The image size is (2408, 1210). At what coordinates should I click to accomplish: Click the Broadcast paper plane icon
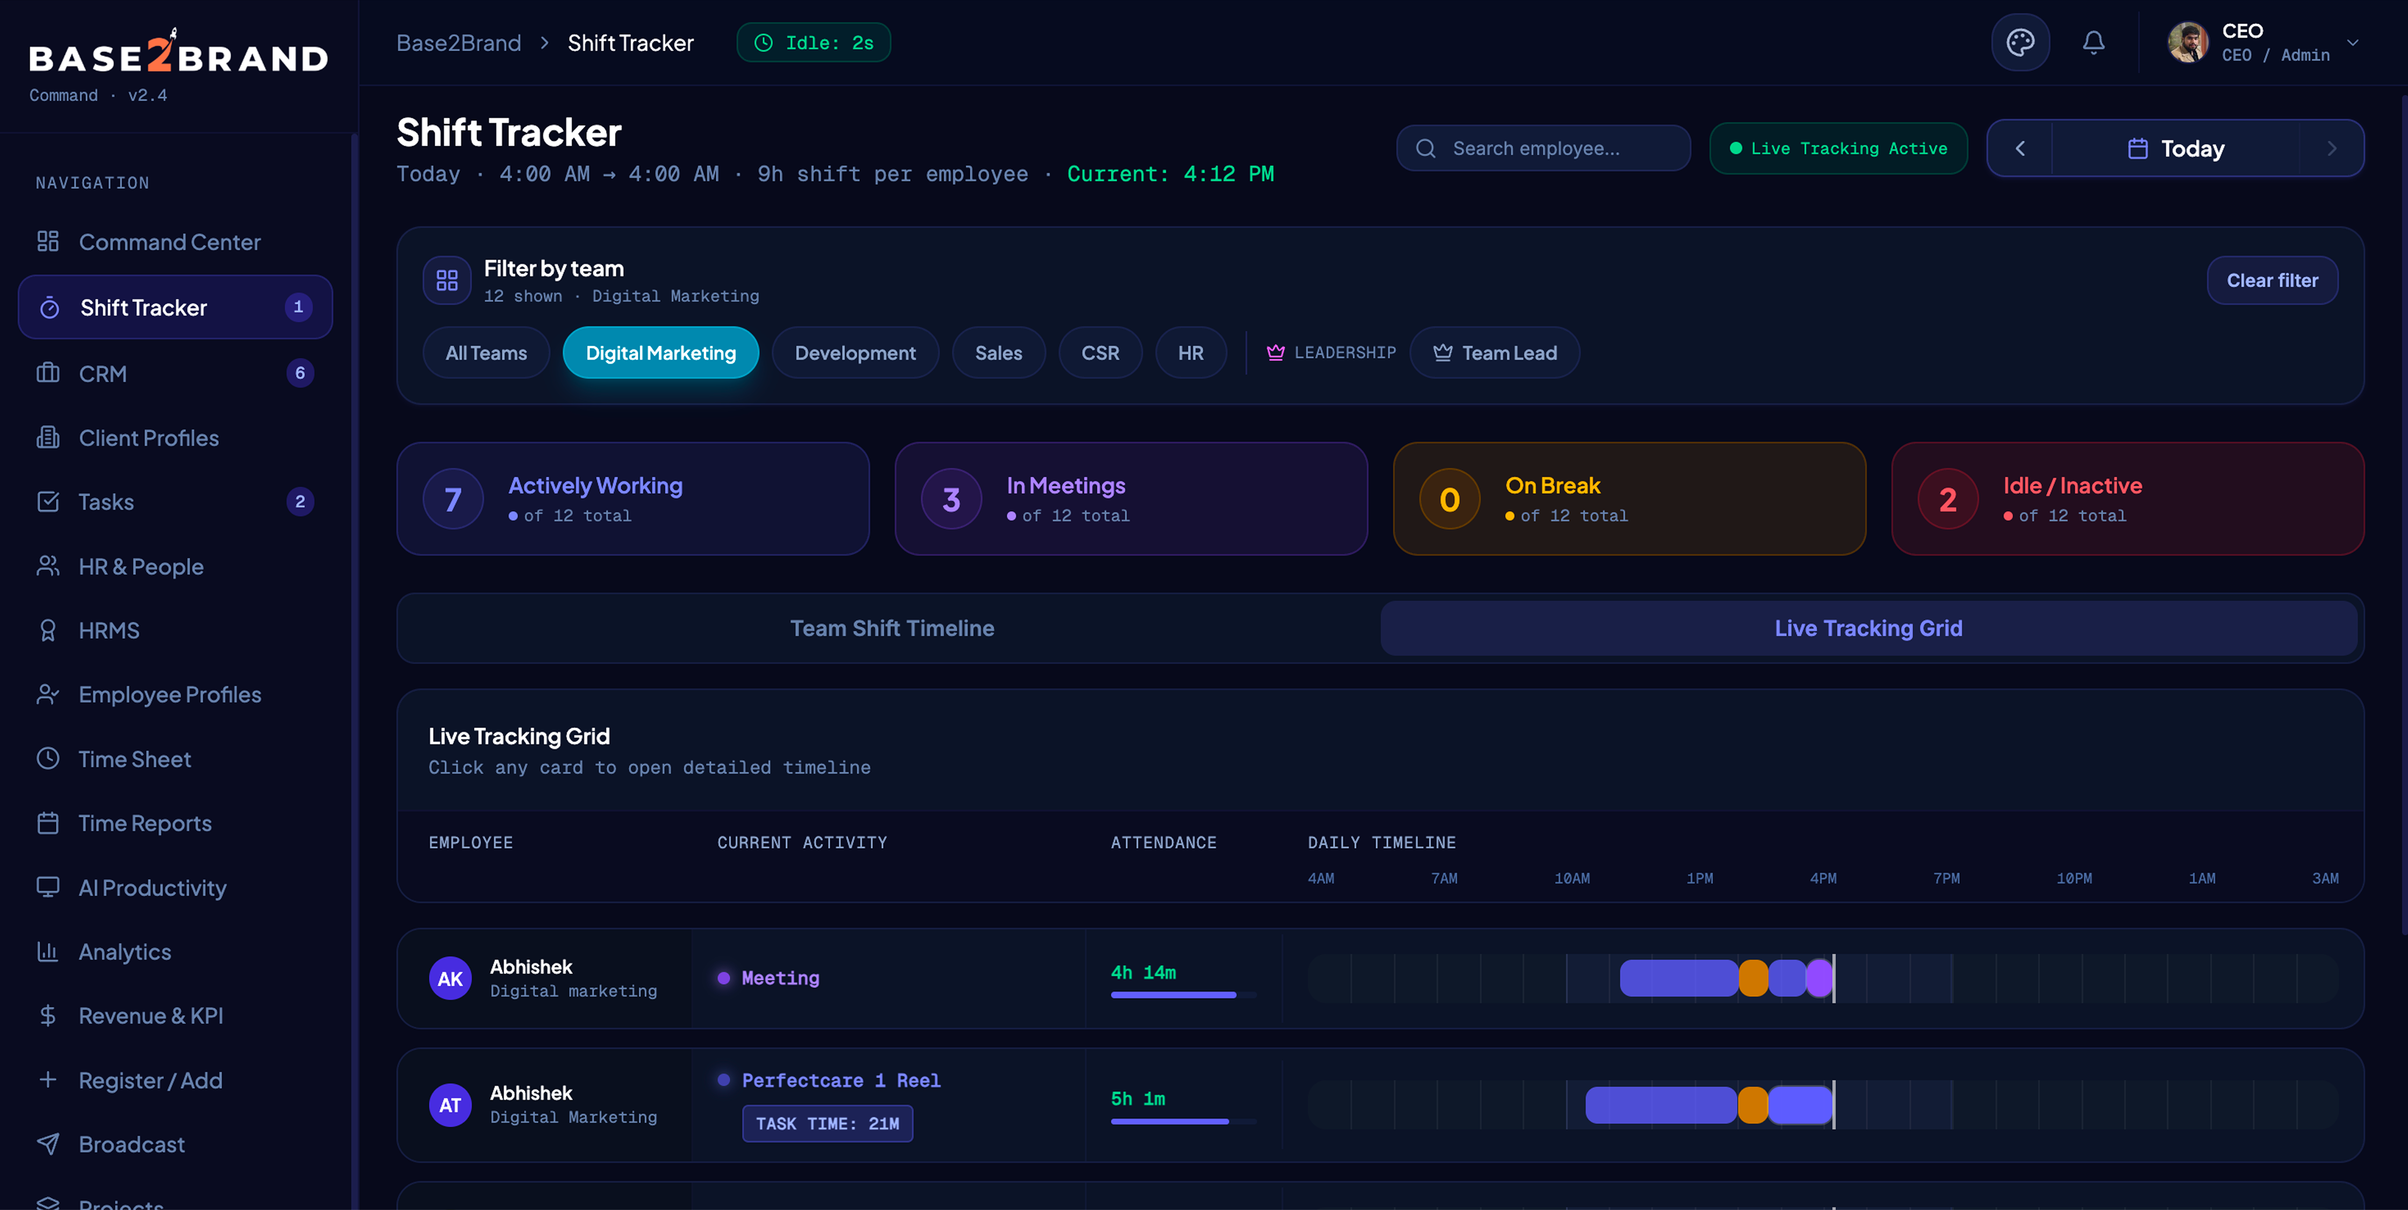tap(48, 1144)
